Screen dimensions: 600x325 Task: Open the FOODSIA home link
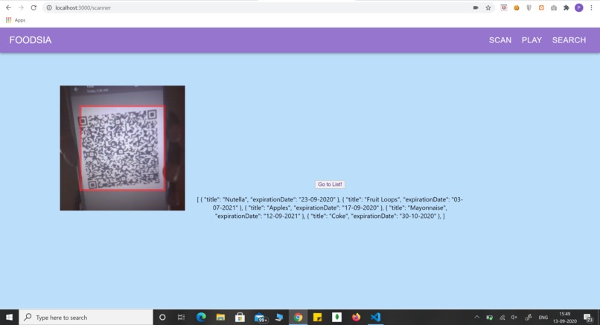pos(31,40)
